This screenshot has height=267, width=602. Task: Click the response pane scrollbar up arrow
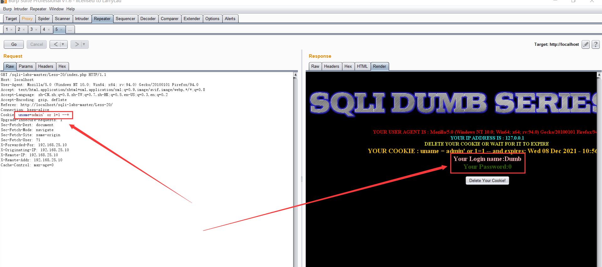[x=599, y=75]
